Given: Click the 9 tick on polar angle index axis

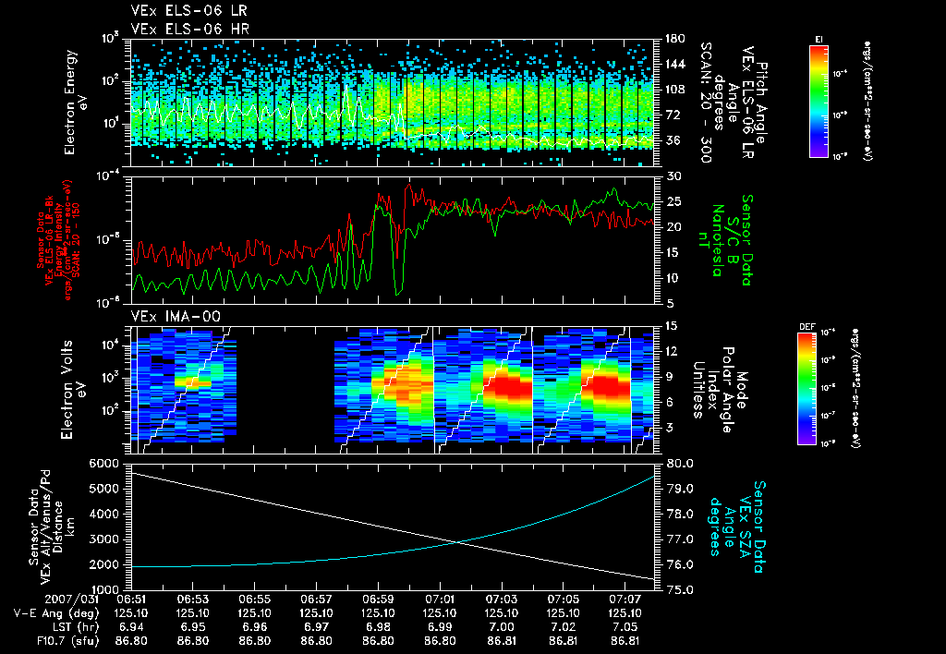Looking at the screenshot, I should 669,377.
